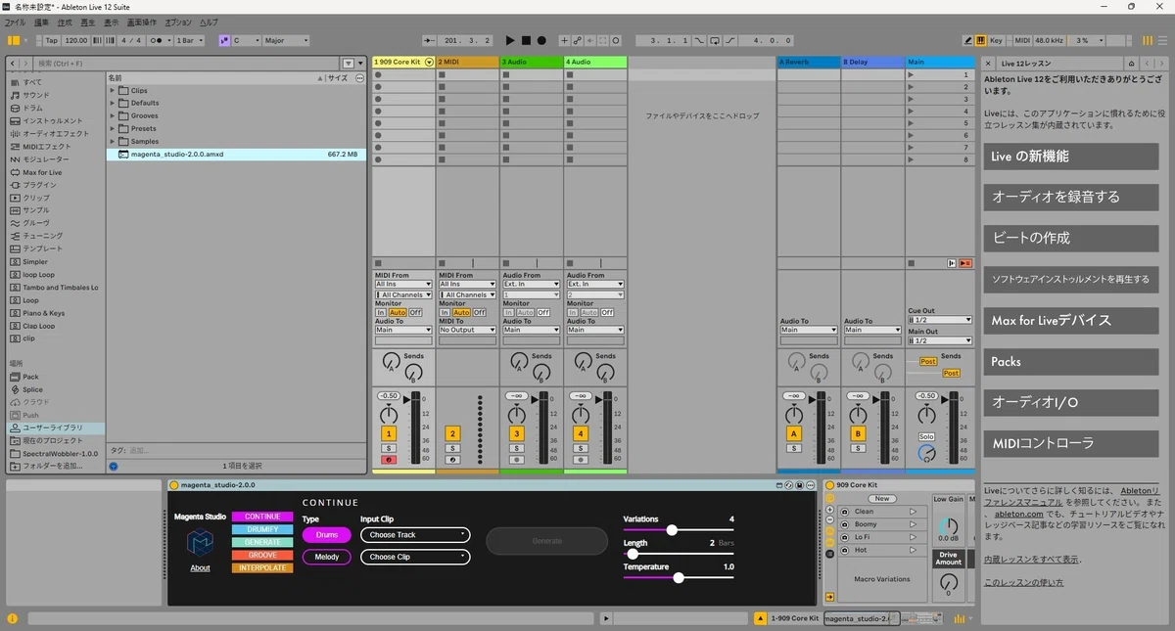Screen dimensions: 1175x631
Task: Open the ヘルプ menu
Action: 209,22
